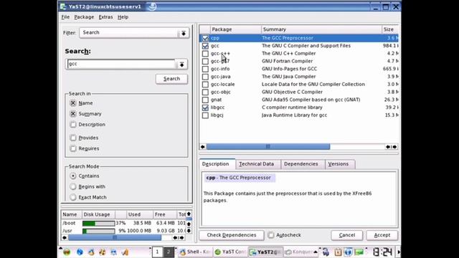Expand the hidden taskbar entries arrow

click(x=316, y=252)
